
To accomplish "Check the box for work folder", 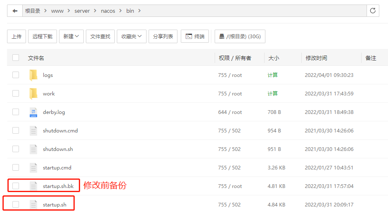I will (x=16, y=93).
